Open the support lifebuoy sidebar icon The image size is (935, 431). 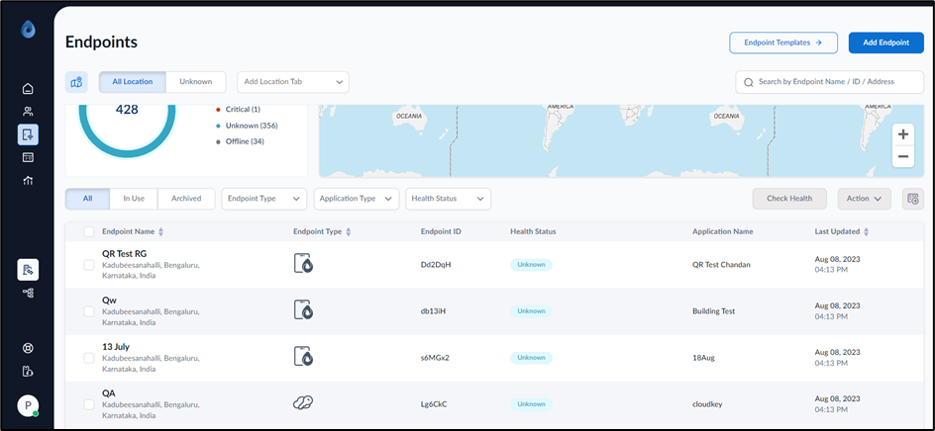pyautogui.click(x=28, y=349)
